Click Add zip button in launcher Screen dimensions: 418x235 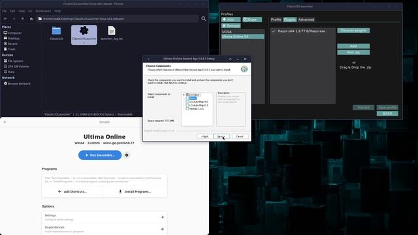click(353, 52)
